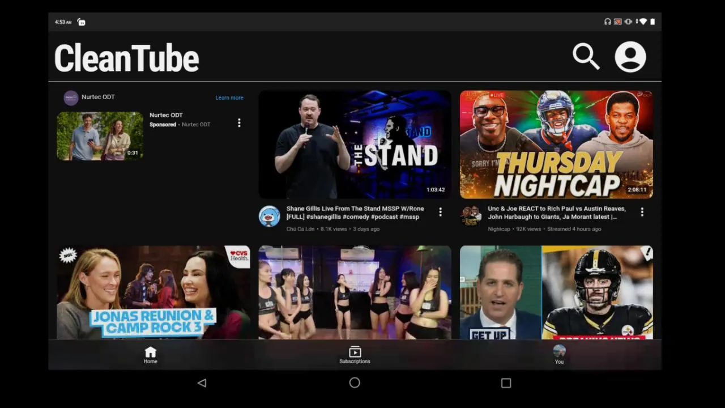The image size is (725, 408).
Task: Open options menu for Nurtec ODT ad
Action: point(239,122)
